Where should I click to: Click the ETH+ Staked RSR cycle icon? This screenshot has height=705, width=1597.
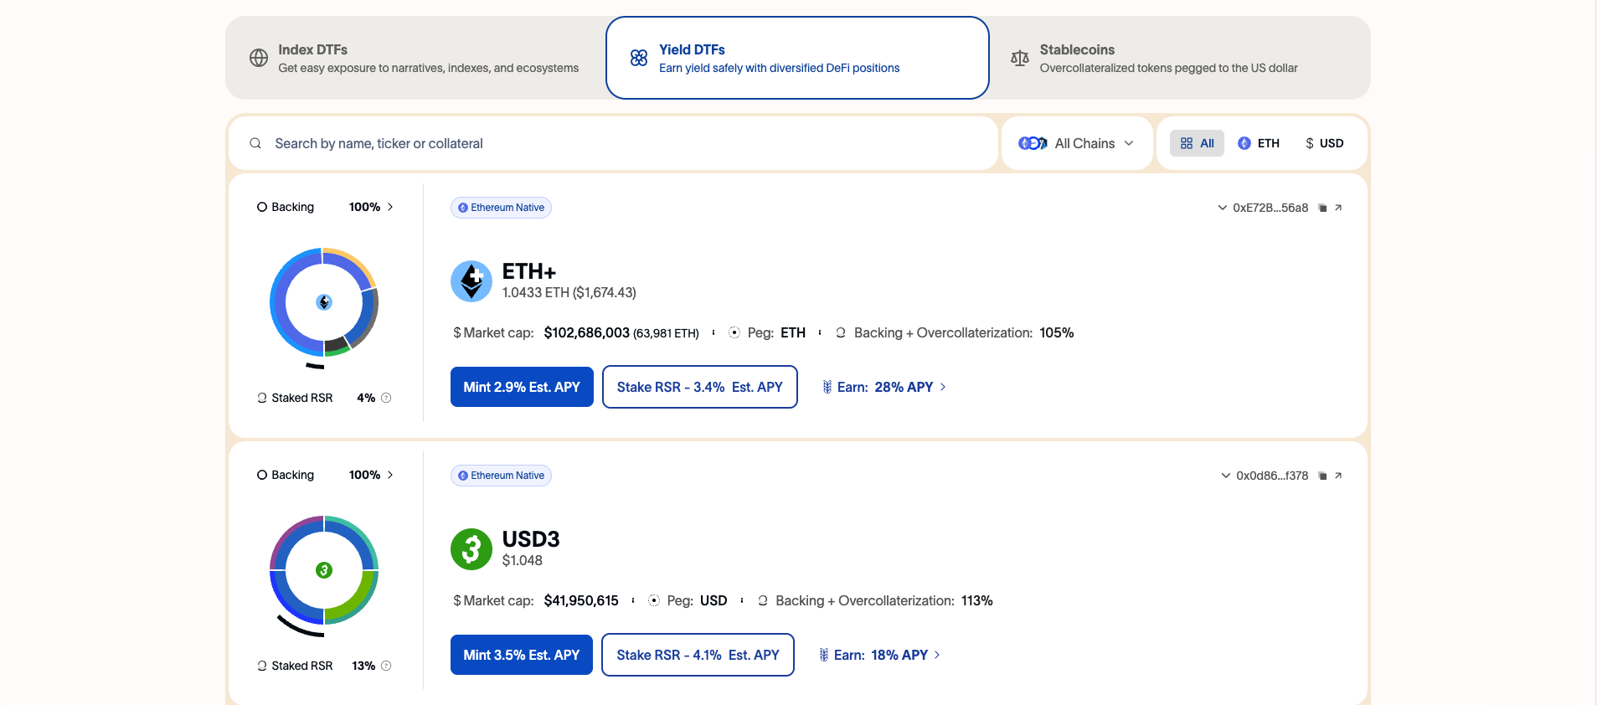[262, 398]
